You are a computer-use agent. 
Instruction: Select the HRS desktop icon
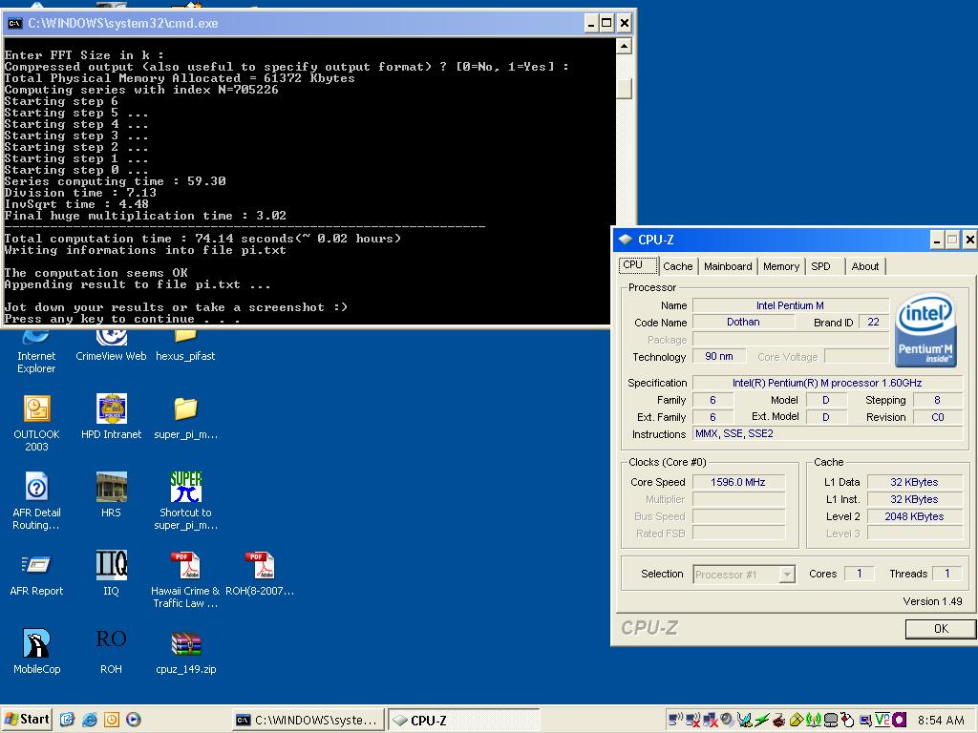(x=111, y=495)
